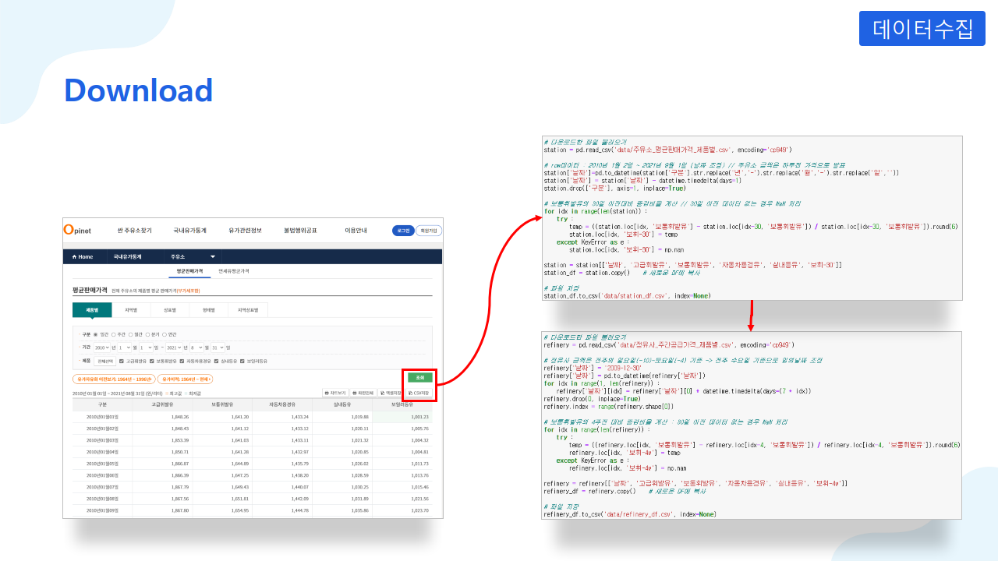Viewport: 998px width, 561px height.
Task: Toggle the 보일러등유 checkbox
Action: click(x=242, y=361)
